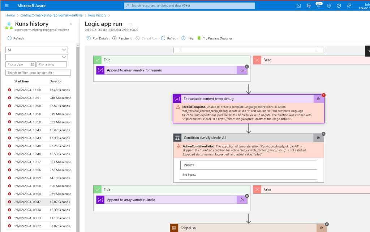
Task: Collapse the Set variable content temp debug action
Action: coord(249,99)
